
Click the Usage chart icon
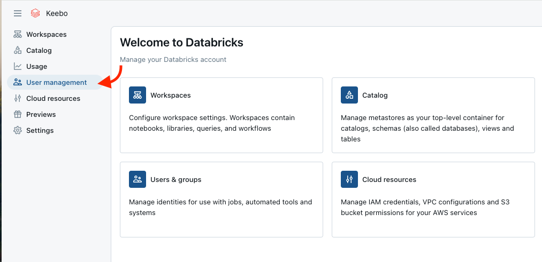coord(18,66)
